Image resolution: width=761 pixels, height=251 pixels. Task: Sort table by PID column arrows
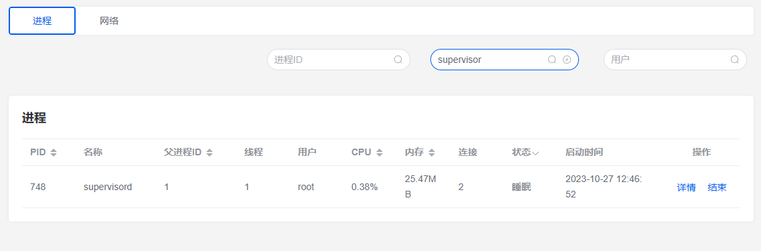tap(54, 153)
